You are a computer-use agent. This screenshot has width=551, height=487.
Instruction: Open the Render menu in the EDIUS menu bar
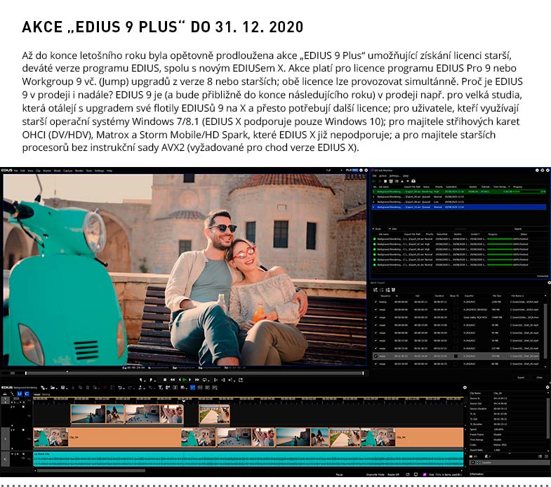(x=78, y=171)
